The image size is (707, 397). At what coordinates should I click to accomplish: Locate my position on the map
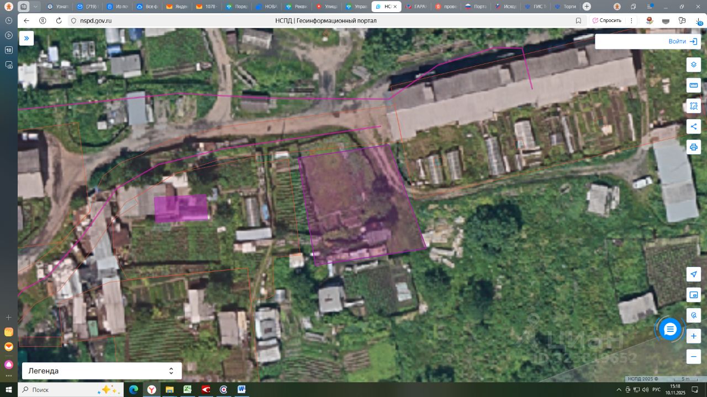coord(694,275)
